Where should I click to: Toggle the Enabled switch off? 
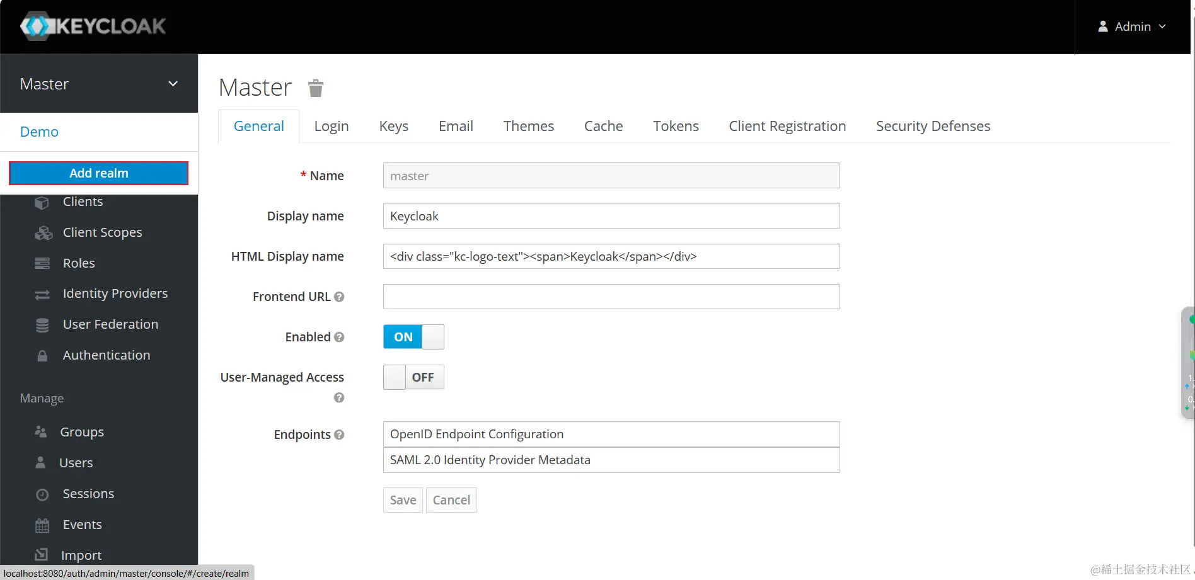click(x=413, y=337)
